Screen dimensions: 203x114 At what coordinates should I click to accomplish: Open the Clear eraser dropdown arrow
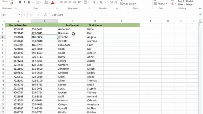[175, 3]
